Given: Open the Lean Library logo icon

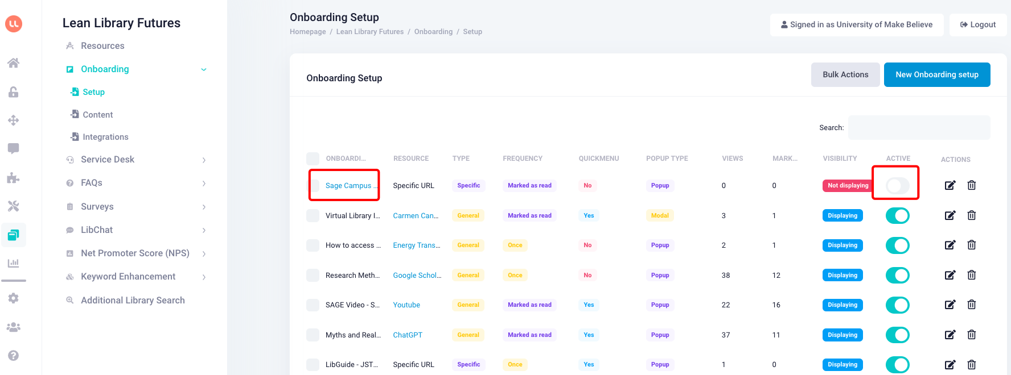Looking at the screenshot, I should tap(14, 24).
